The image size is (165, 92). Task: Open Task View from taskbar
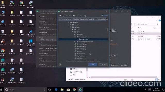tap(50, 90)
